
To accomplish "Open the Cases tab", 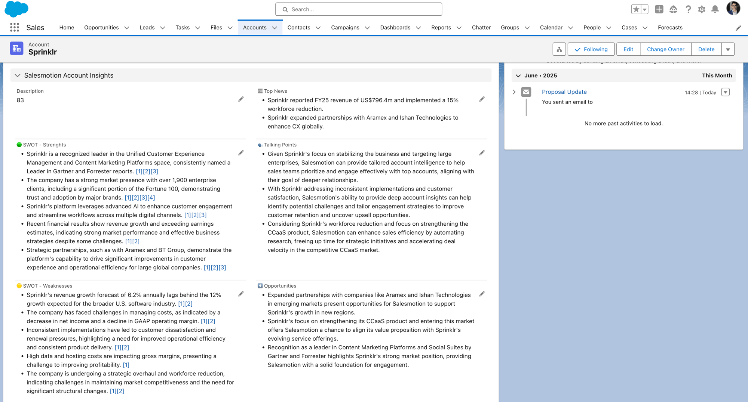I will pyautogui.click(x=629, y=28).
